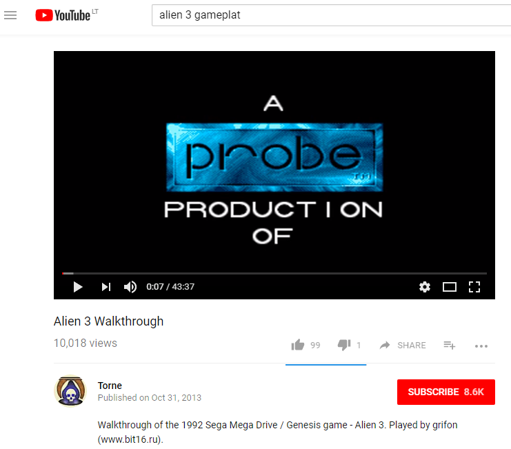Add video to a playlist
Viewport: 511px width, 449px height.
point(449,345)
